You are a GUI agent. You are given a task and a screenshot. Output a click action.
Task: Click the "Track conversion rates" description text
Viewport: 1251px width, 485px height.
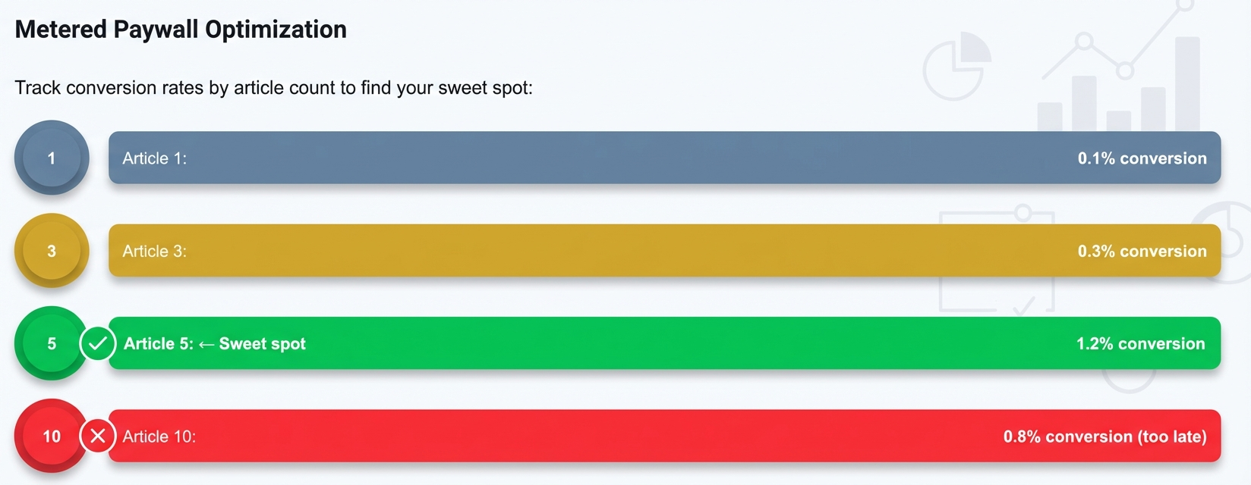[x=273, y=88]
